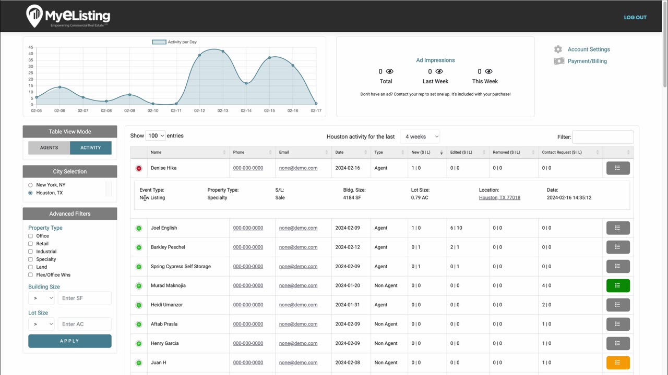Open Lot Size comparison operator dropdown
Viewport: 668px width, 375px height.
click(42, 324)
